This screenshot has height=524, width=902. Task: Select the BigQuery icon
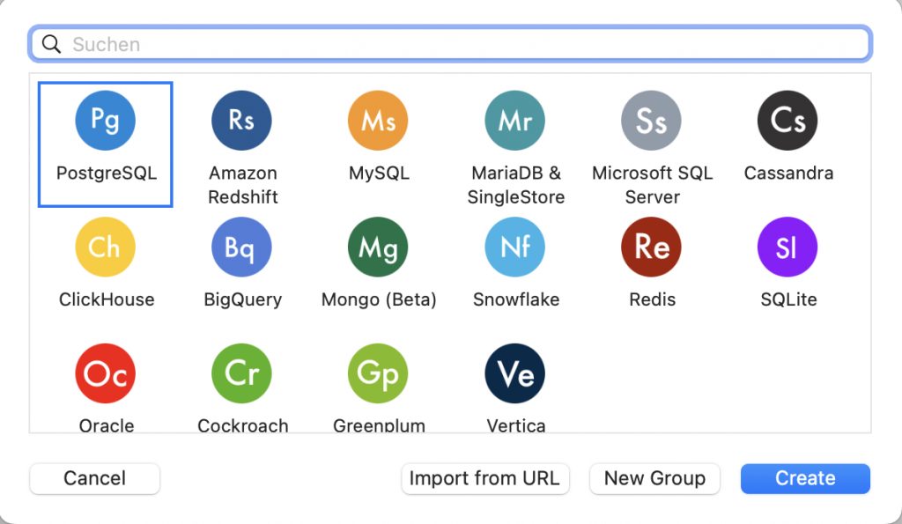click(x=242, y=247)
